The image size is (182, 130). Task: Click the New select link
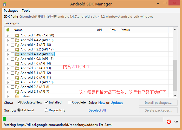click(x=102, y=103)
